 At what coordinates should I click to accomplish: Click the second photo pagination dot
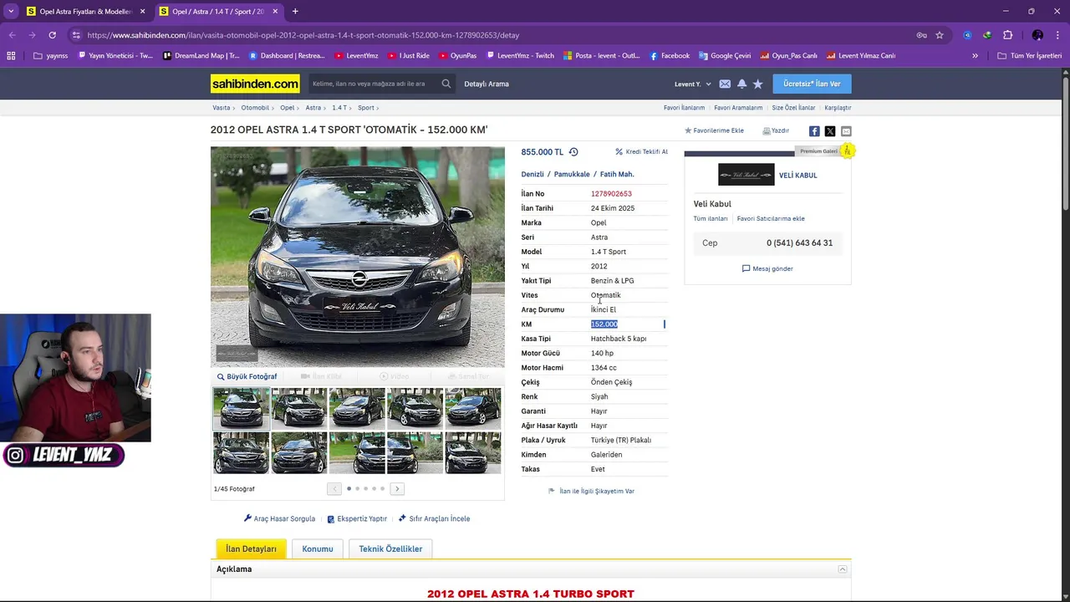pos(357,488)
